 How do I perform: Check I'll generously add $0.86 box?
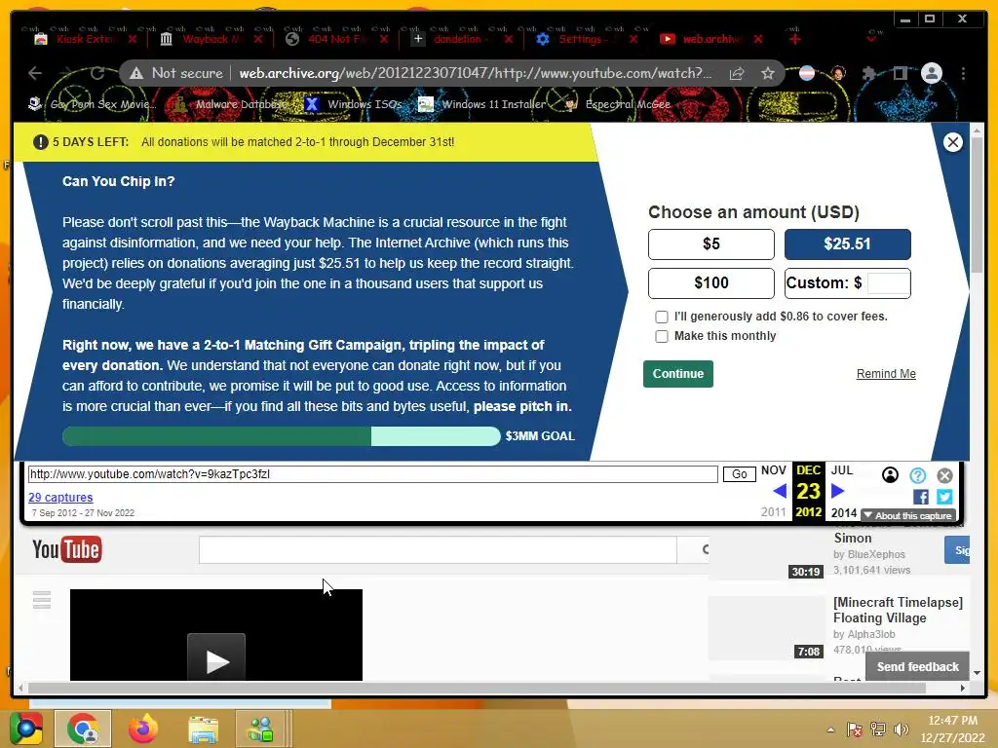pyautogui.click(x=662, y=317)
